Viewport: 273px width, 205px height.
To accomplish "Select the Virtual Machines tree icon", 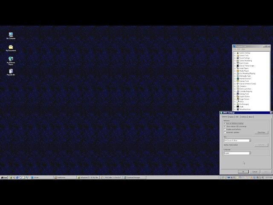I will pyautogui.click(x=238, y=109).
